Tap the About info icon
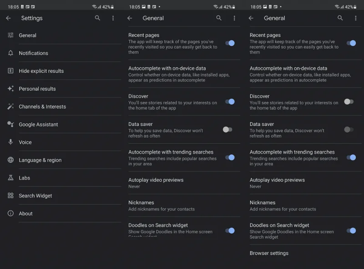Viewport: 364px width, 269px height. (x=10, y=214)
